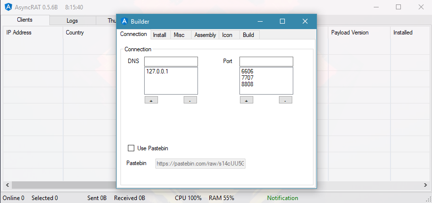Minimize the Builder window
The image size is (432, 203).
[x=260, y=21]
